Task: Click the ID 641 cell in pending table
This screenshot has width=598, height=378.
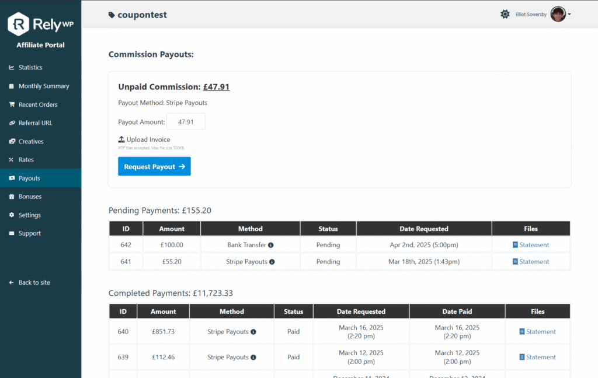Action: click(126, 262)
